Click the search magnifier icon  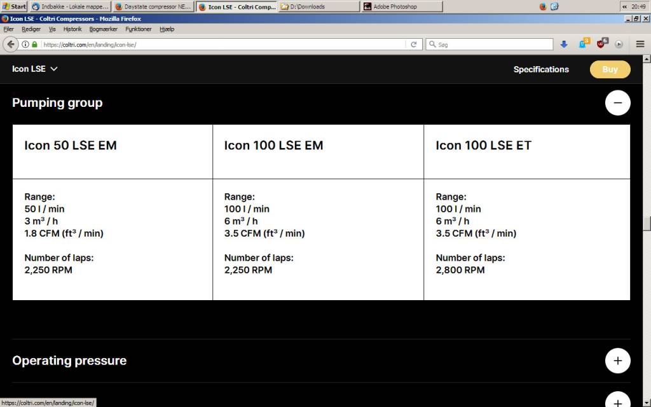coord(432,44)
